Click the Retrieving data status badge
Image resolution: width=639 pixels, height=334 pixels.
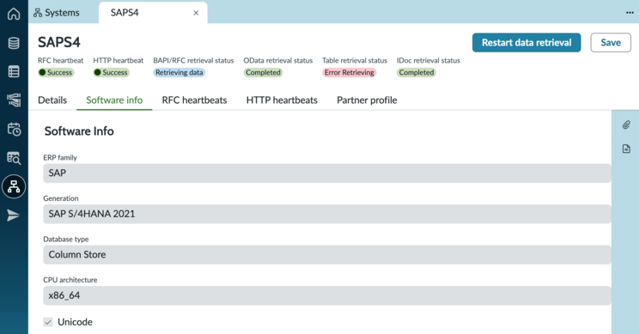click(x=180, y=72)
